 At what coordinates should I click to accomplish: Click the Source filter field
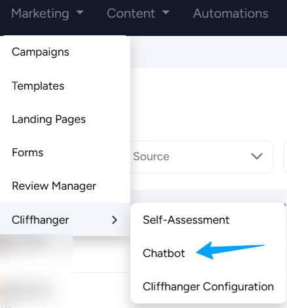pos(201,157)
